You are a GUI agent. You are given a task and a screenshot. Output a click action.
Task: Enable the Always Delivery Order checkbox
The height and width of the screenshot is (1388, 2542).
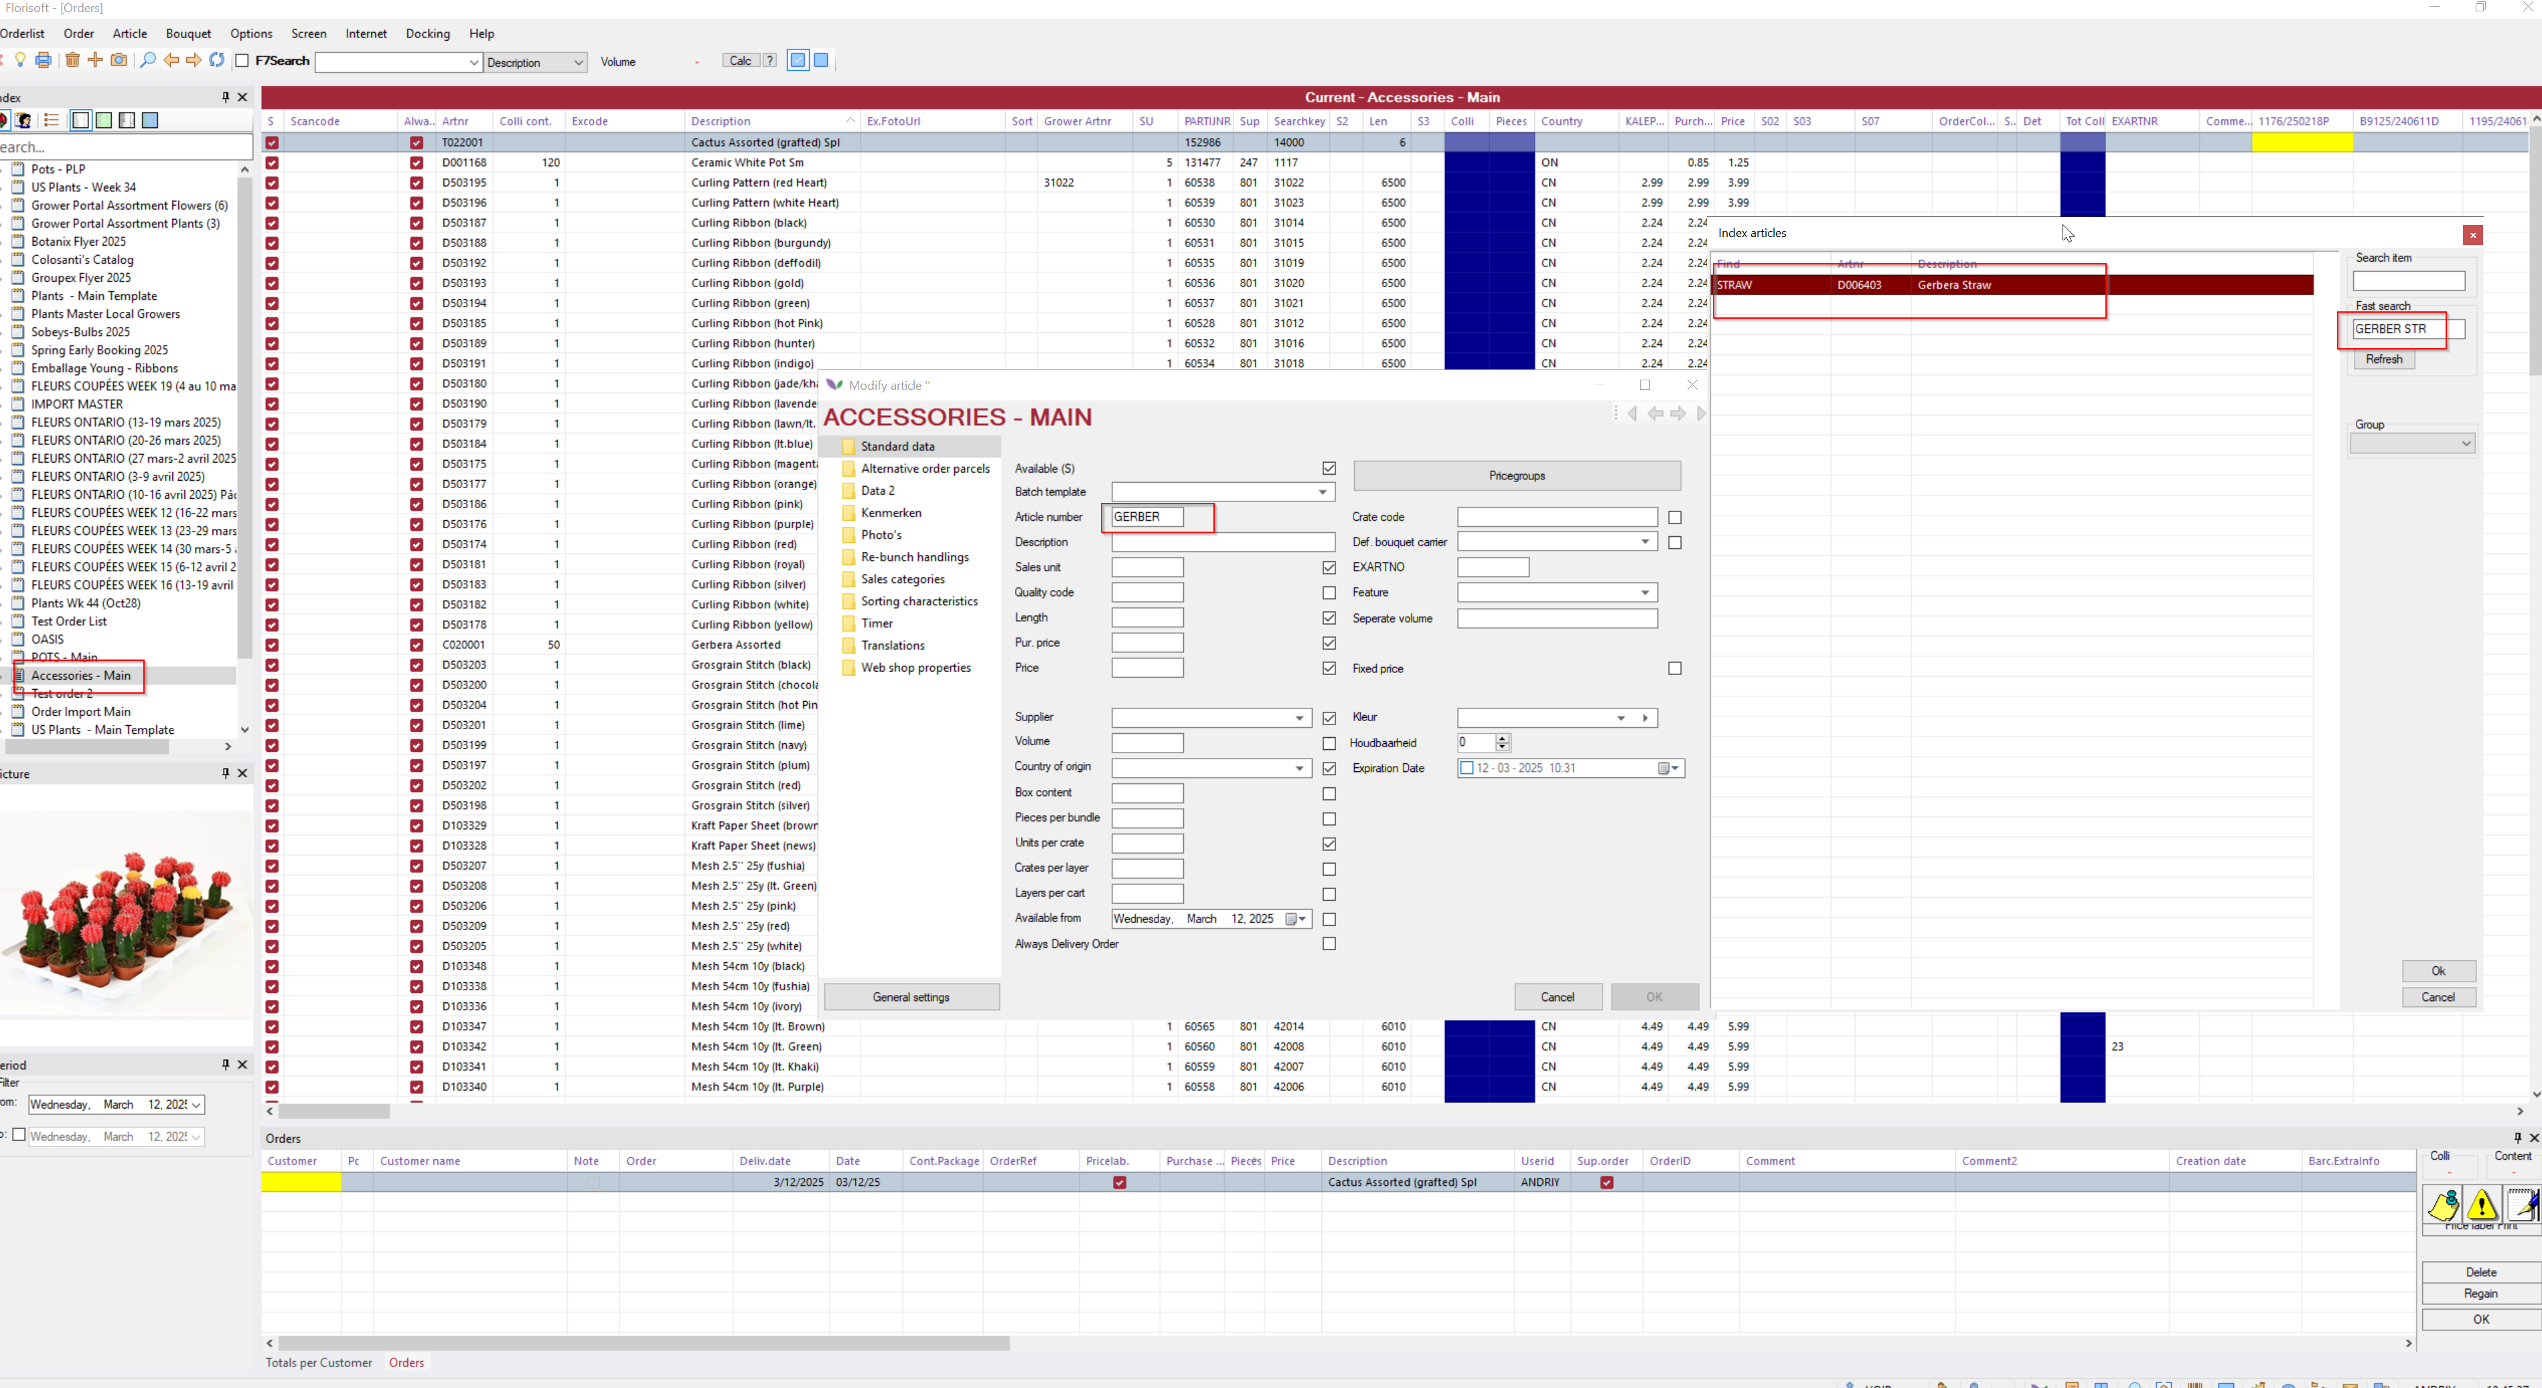point(1329,944)
